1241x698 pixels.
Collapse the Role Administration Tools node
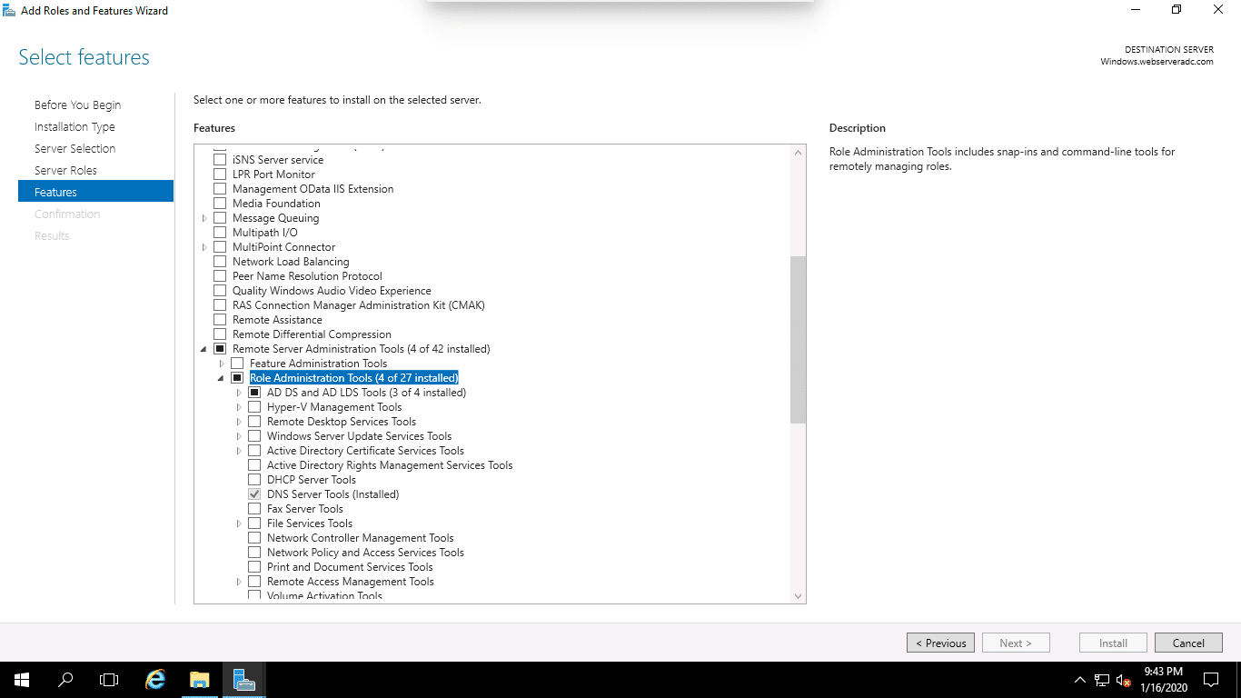point(221,378)
